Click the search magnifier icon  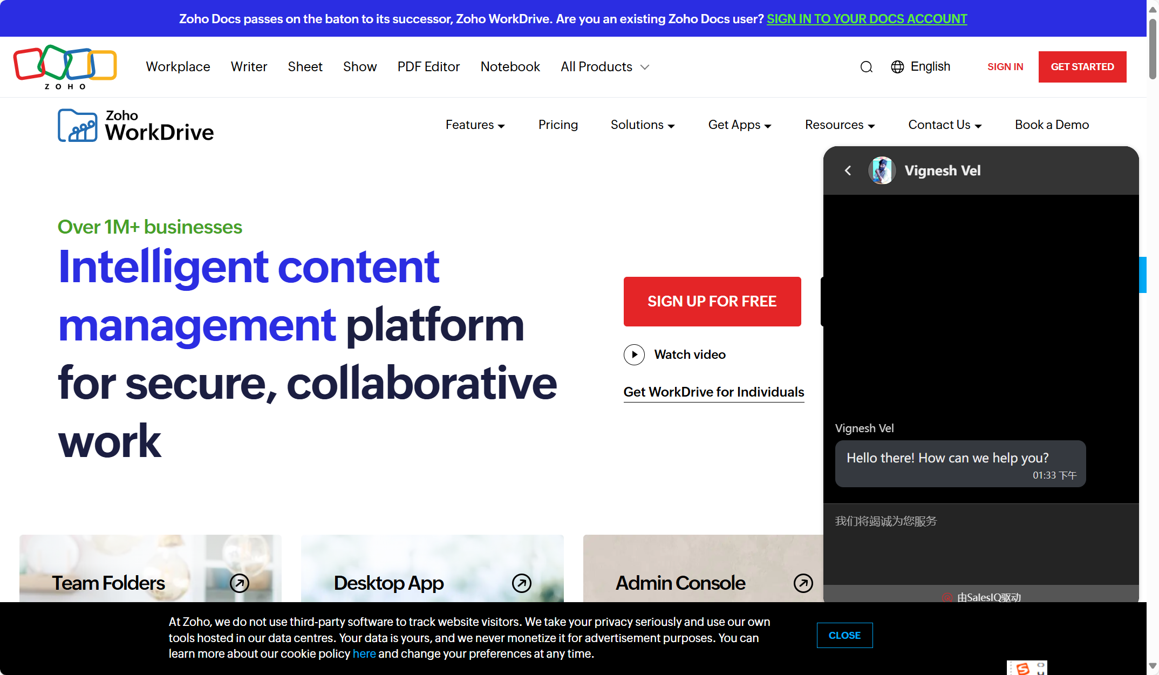pyautogui.click(x=866, y=67)
